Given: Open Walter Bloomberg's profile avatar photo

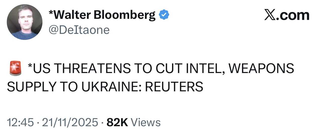Looking at the screenshot, I should click(24, 22).
